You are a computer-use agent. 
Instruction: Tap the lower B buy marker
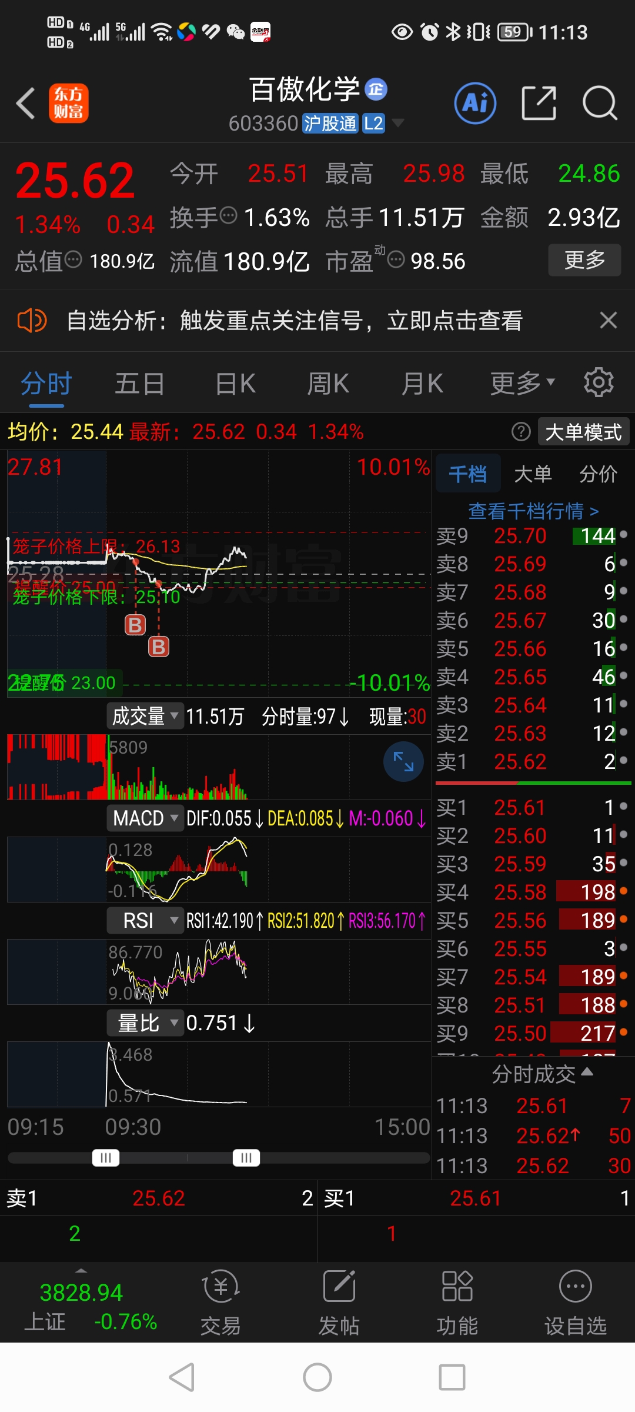[159, 647]
